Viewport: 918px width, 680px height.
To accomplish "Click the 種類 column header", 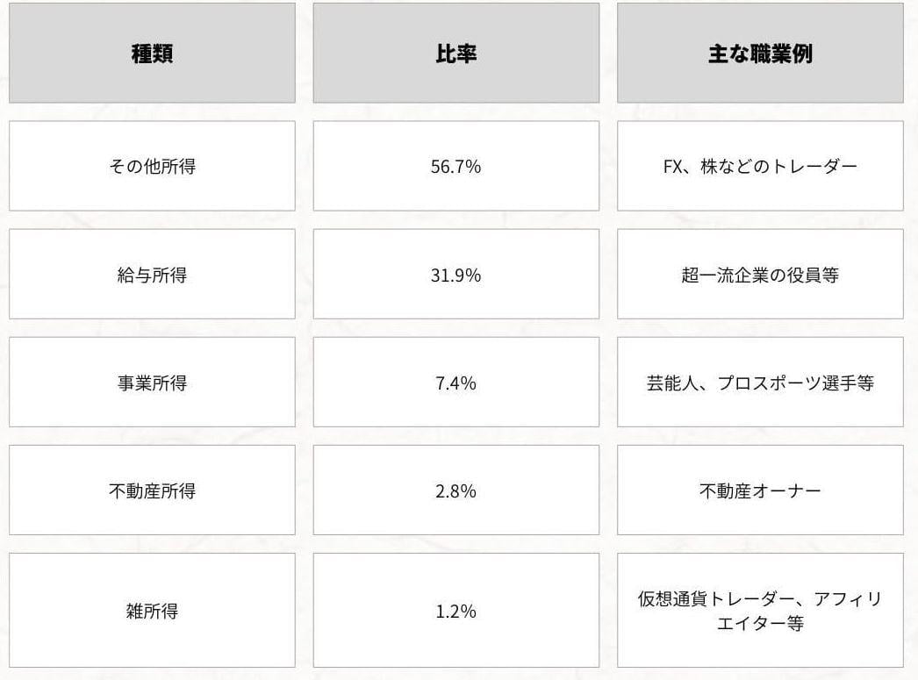I will click(x=152, y=54).
